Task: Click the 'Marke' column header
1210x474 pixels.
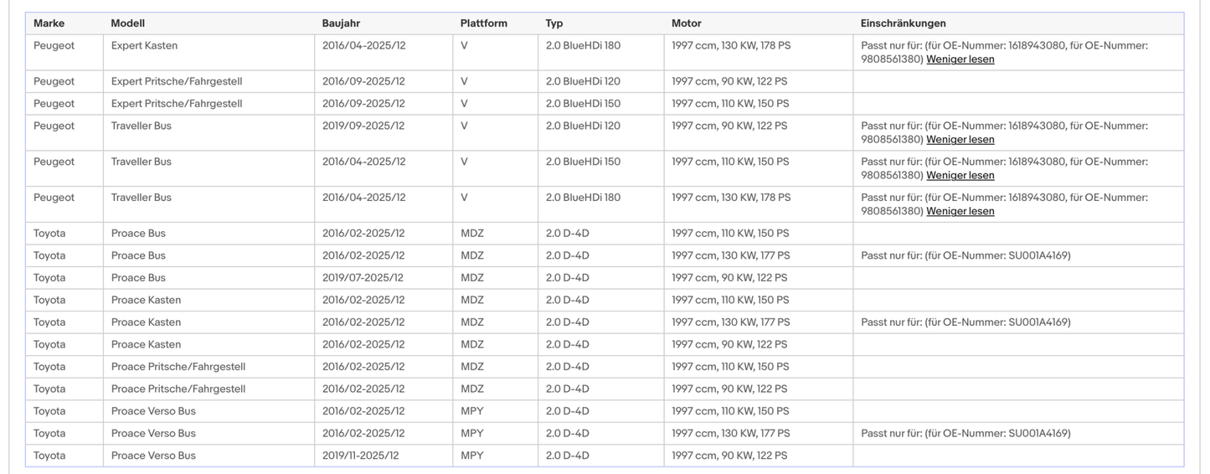Action: click(x=49, y=23)
